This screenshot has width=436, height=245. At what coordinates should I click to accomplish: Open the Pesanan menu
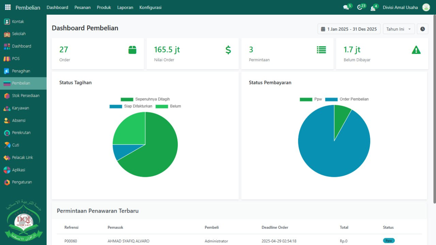tap(82, 7)
